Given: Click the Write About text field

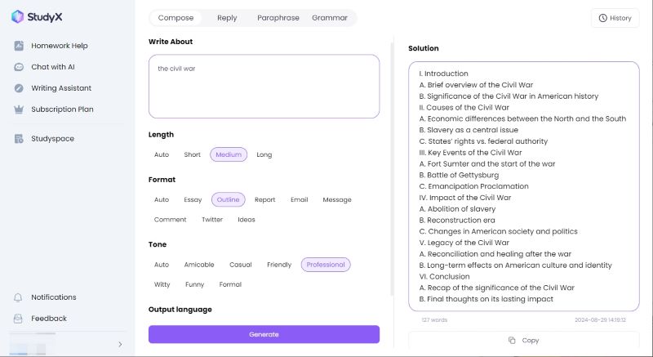Looking at the screenshot, I should 264,87.
